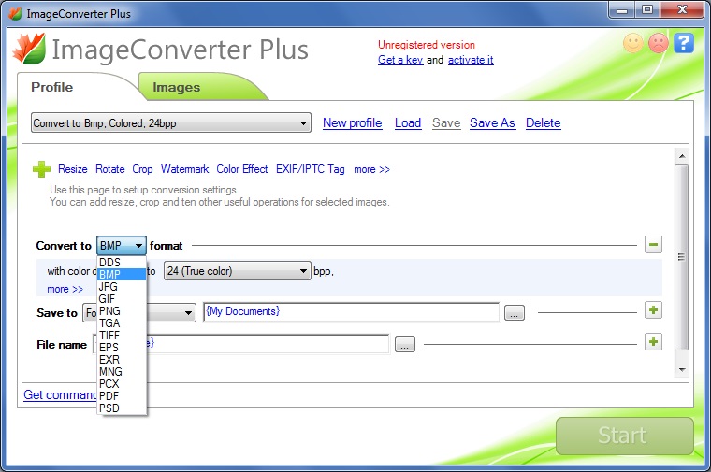Click the green plus on the File name row
Image resolution: width=711 pixels, height=472 pixels.
coord(653,342)
